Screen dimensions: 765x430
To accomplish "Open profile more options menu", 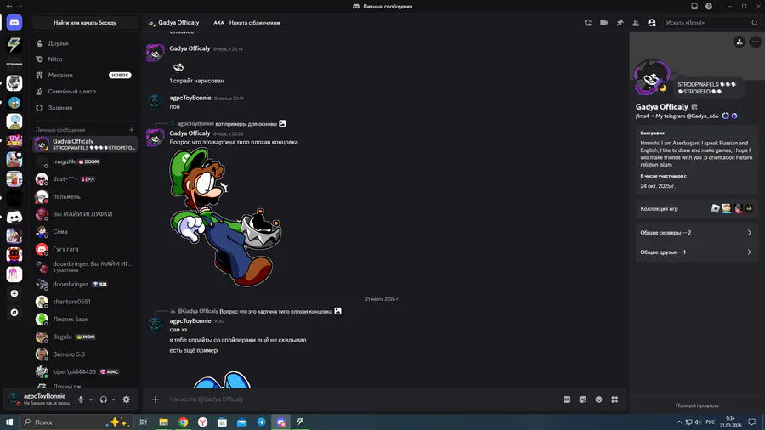I will pyautogui.click(x=756, y=42).
